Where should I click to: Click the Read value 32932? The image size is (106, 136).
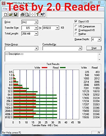(96, 95)
